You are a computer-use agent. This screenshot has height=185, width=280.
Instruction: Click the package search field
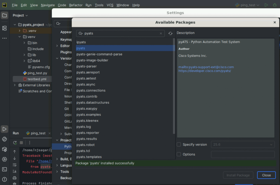[120, 33]
